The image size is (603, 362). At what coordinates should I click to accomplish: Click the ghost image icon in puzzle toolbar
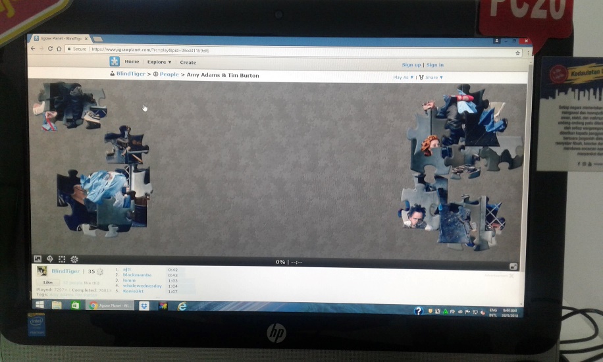click(49, 259)
